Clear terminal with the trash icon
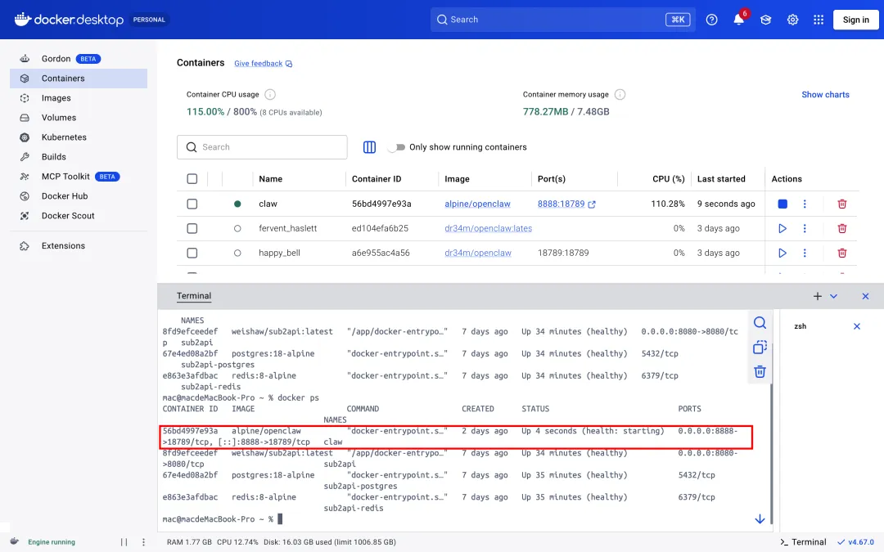 (x=760, y=372)
